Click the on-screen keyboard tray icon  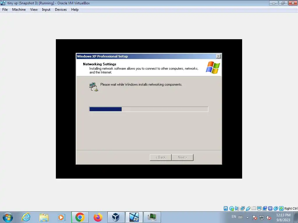click(x=240, y=217)
